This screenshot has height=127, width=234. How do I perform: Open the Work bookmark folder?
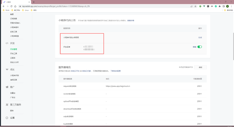(x=6, y=10)
